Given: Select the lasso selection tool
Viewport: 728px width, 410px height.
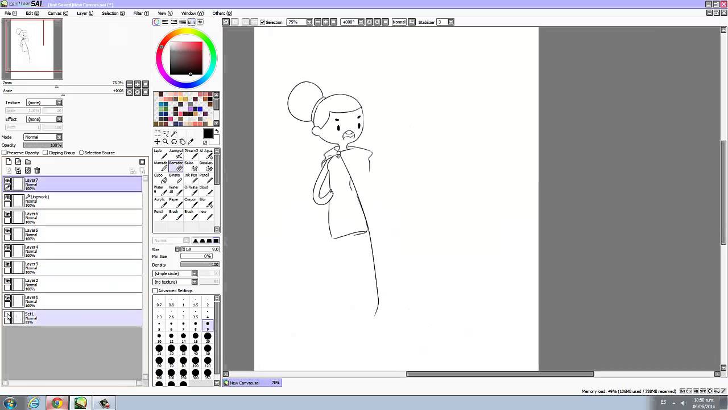Looking at the screenshot, I should (x=166, y=133).
